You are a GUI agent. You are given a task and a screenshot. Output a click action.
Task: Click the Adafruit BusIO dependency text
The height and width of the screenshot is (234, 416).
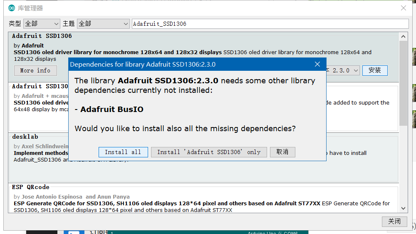coord(111,110)
